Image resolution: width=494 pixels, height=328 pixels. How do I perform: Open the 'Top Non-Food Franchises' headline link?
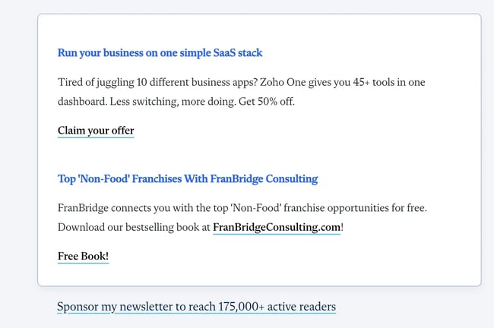(187, 179)
